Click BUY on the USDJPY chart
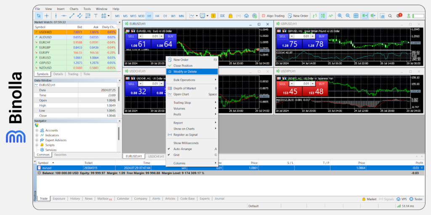Viewport: 431px width, 215px height. click(x=322, y=84)
